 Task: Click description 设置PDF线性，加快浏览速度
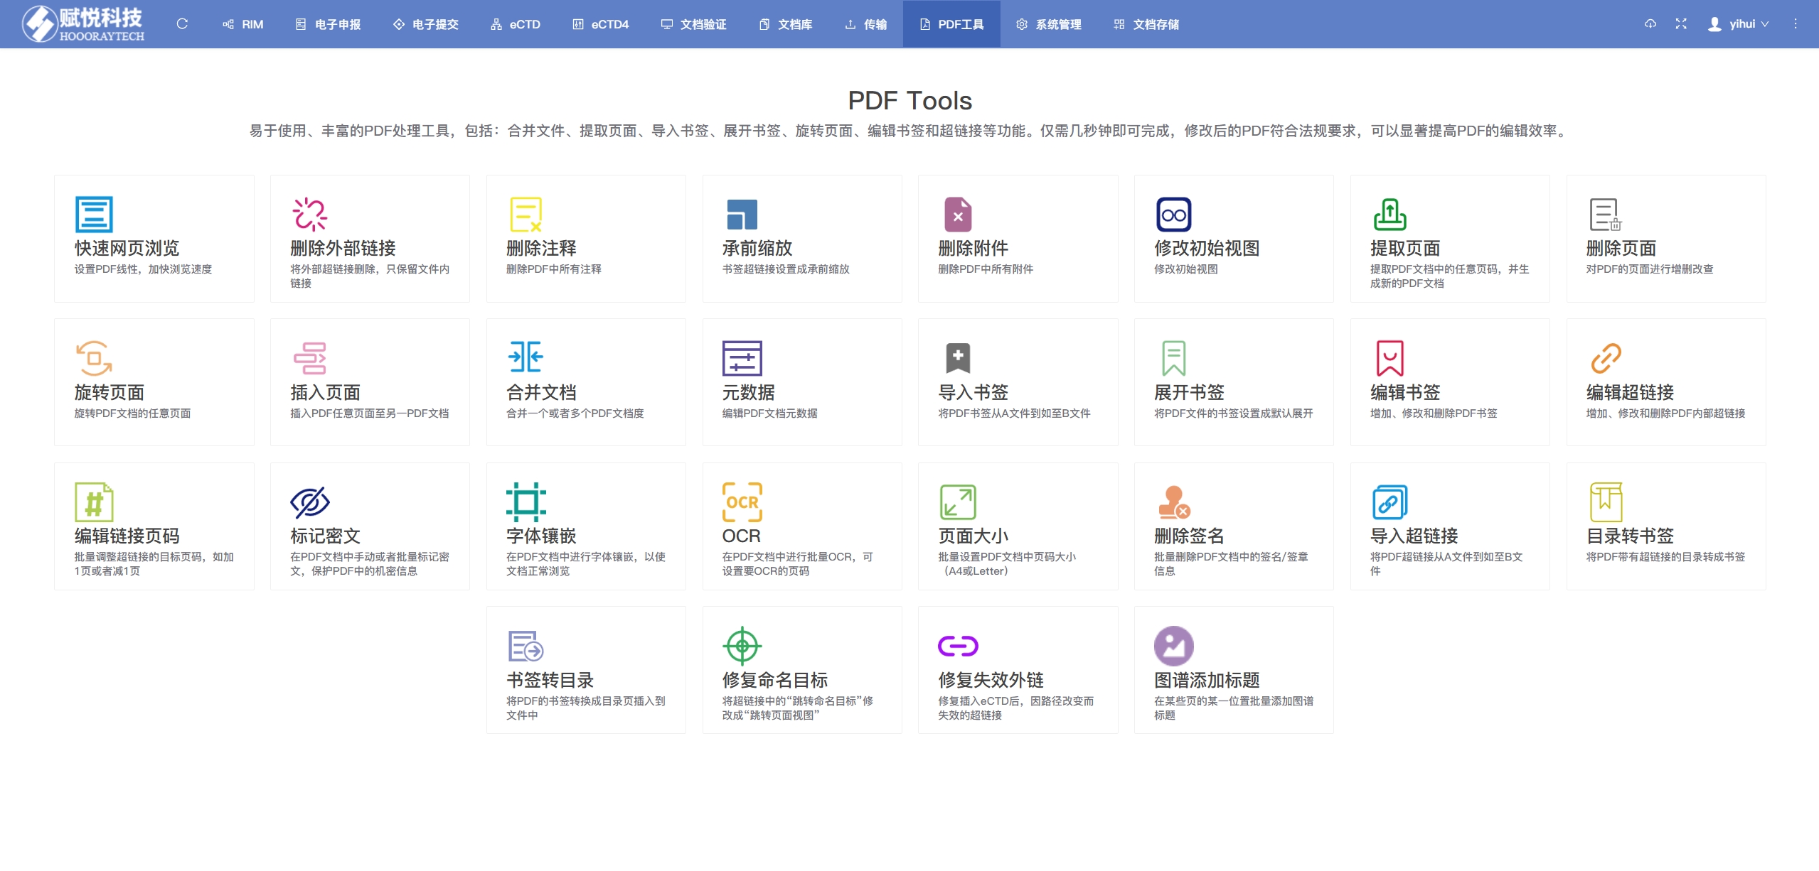tap(144, 269)
